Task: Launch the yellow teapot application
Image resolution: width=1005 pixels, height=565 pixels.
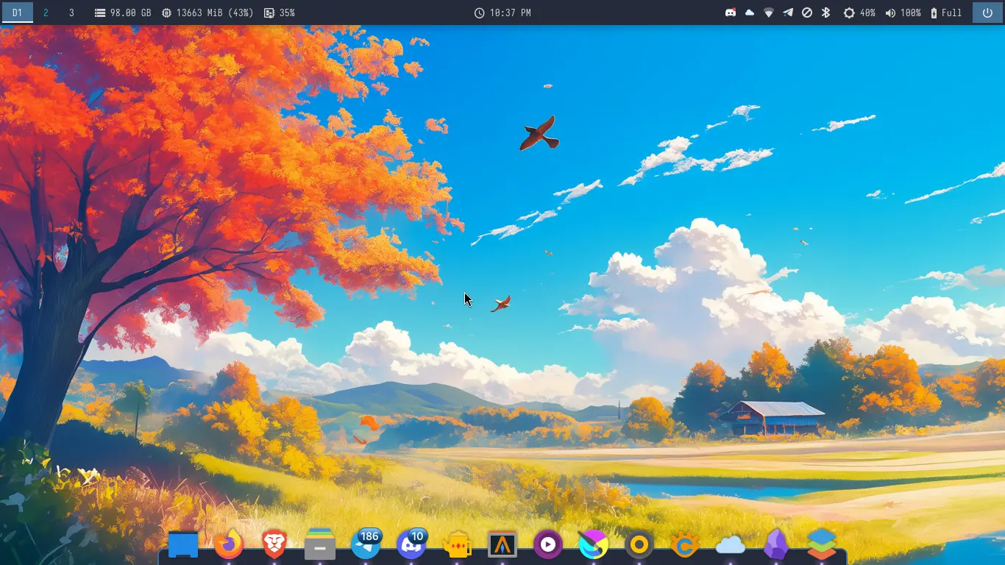Action: 457,544
